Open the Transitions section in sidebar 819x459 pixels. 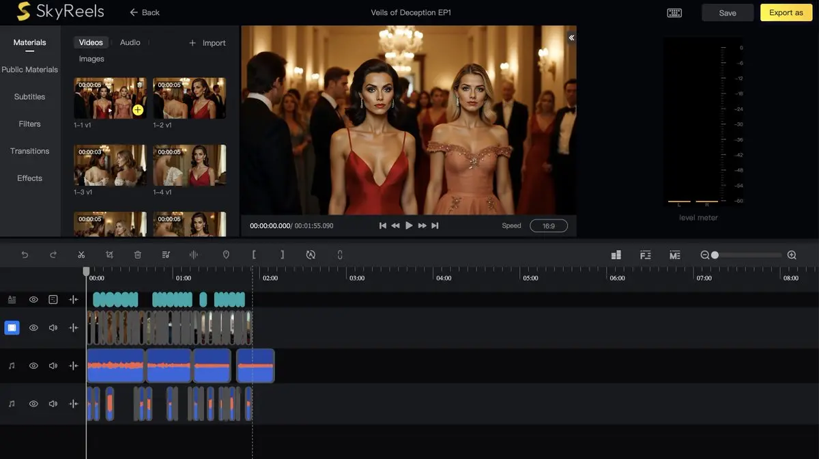(29, 151)
